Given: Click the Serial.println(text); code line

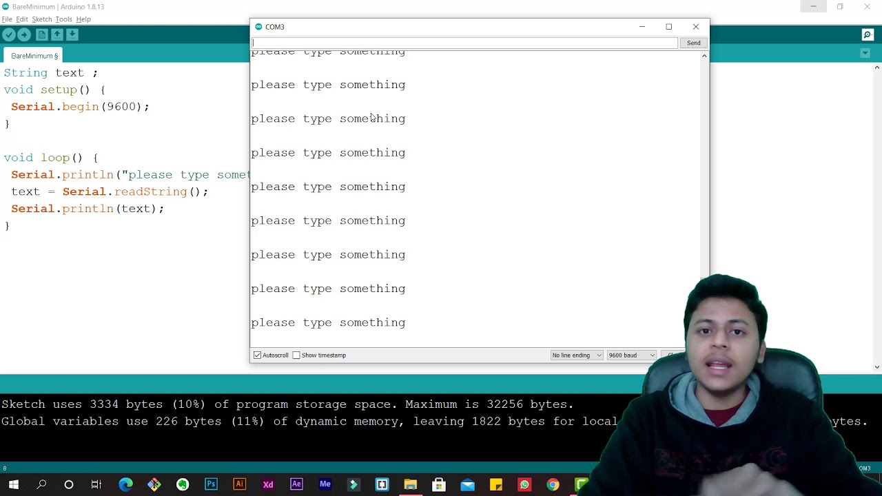Looking at the screenshot, I should click(x=88, y=209).
